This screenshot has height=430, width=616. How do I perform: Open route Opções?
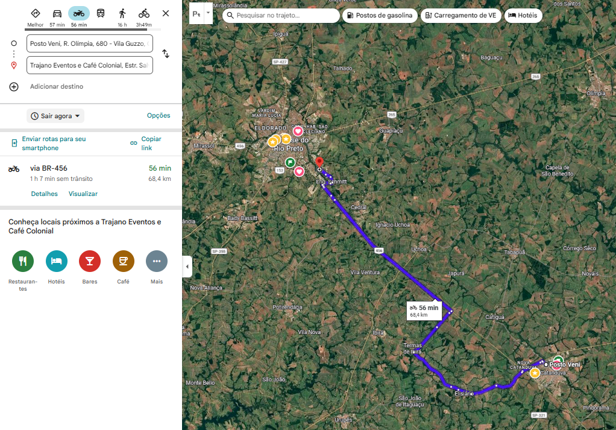(159, 116)
